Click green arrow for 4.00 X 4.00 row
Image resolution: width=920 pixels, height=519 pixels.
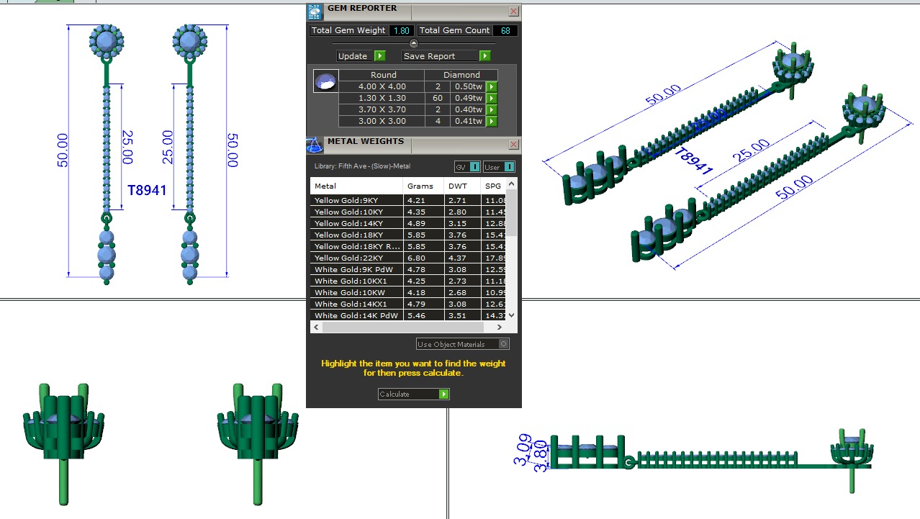pyautogui.click(x=492, y=87)
